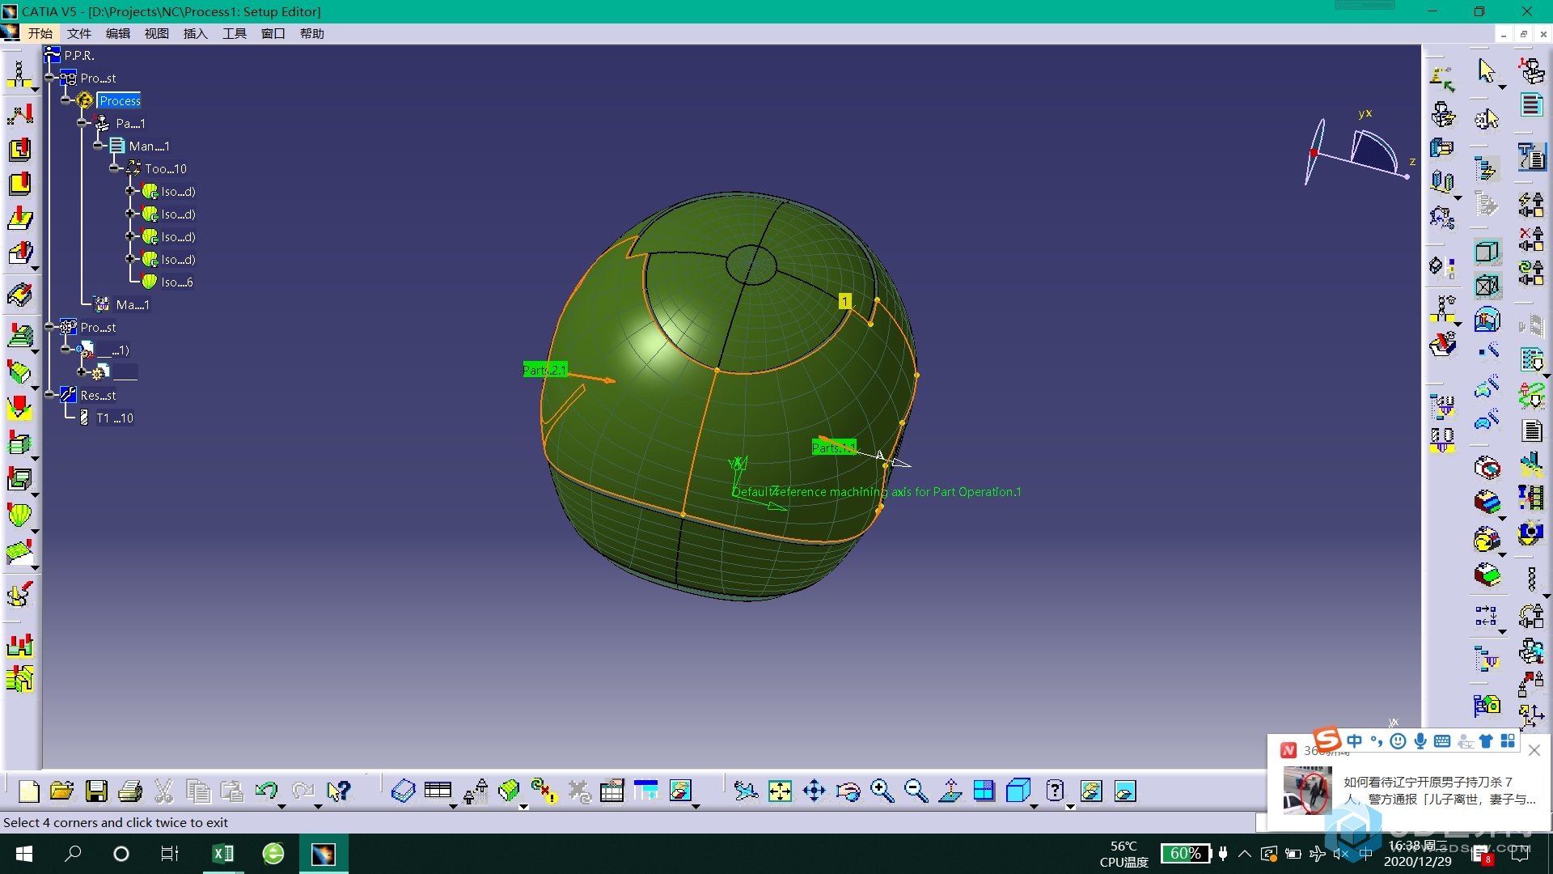This screenshot has height=874, width=1553.
Task: Select the Drilling operation icon
Action: [x=19, y=74]
